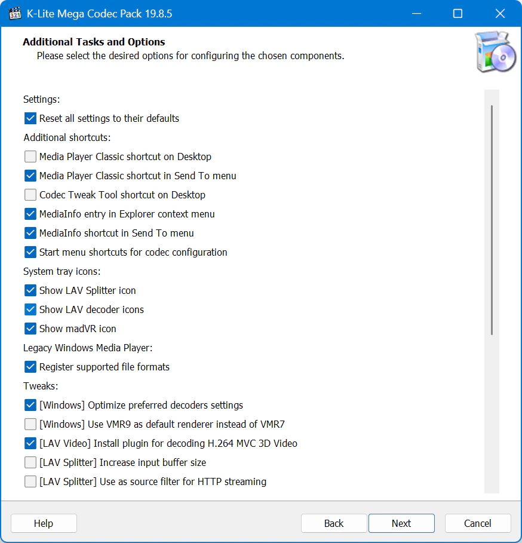Click the vertical scrollbar thumb
The image size is (522, 543).
[492, 220]
